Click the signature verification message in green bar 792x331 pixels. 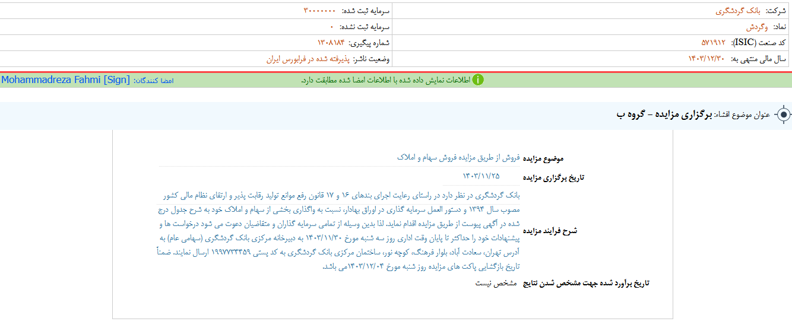pos(385,80)
